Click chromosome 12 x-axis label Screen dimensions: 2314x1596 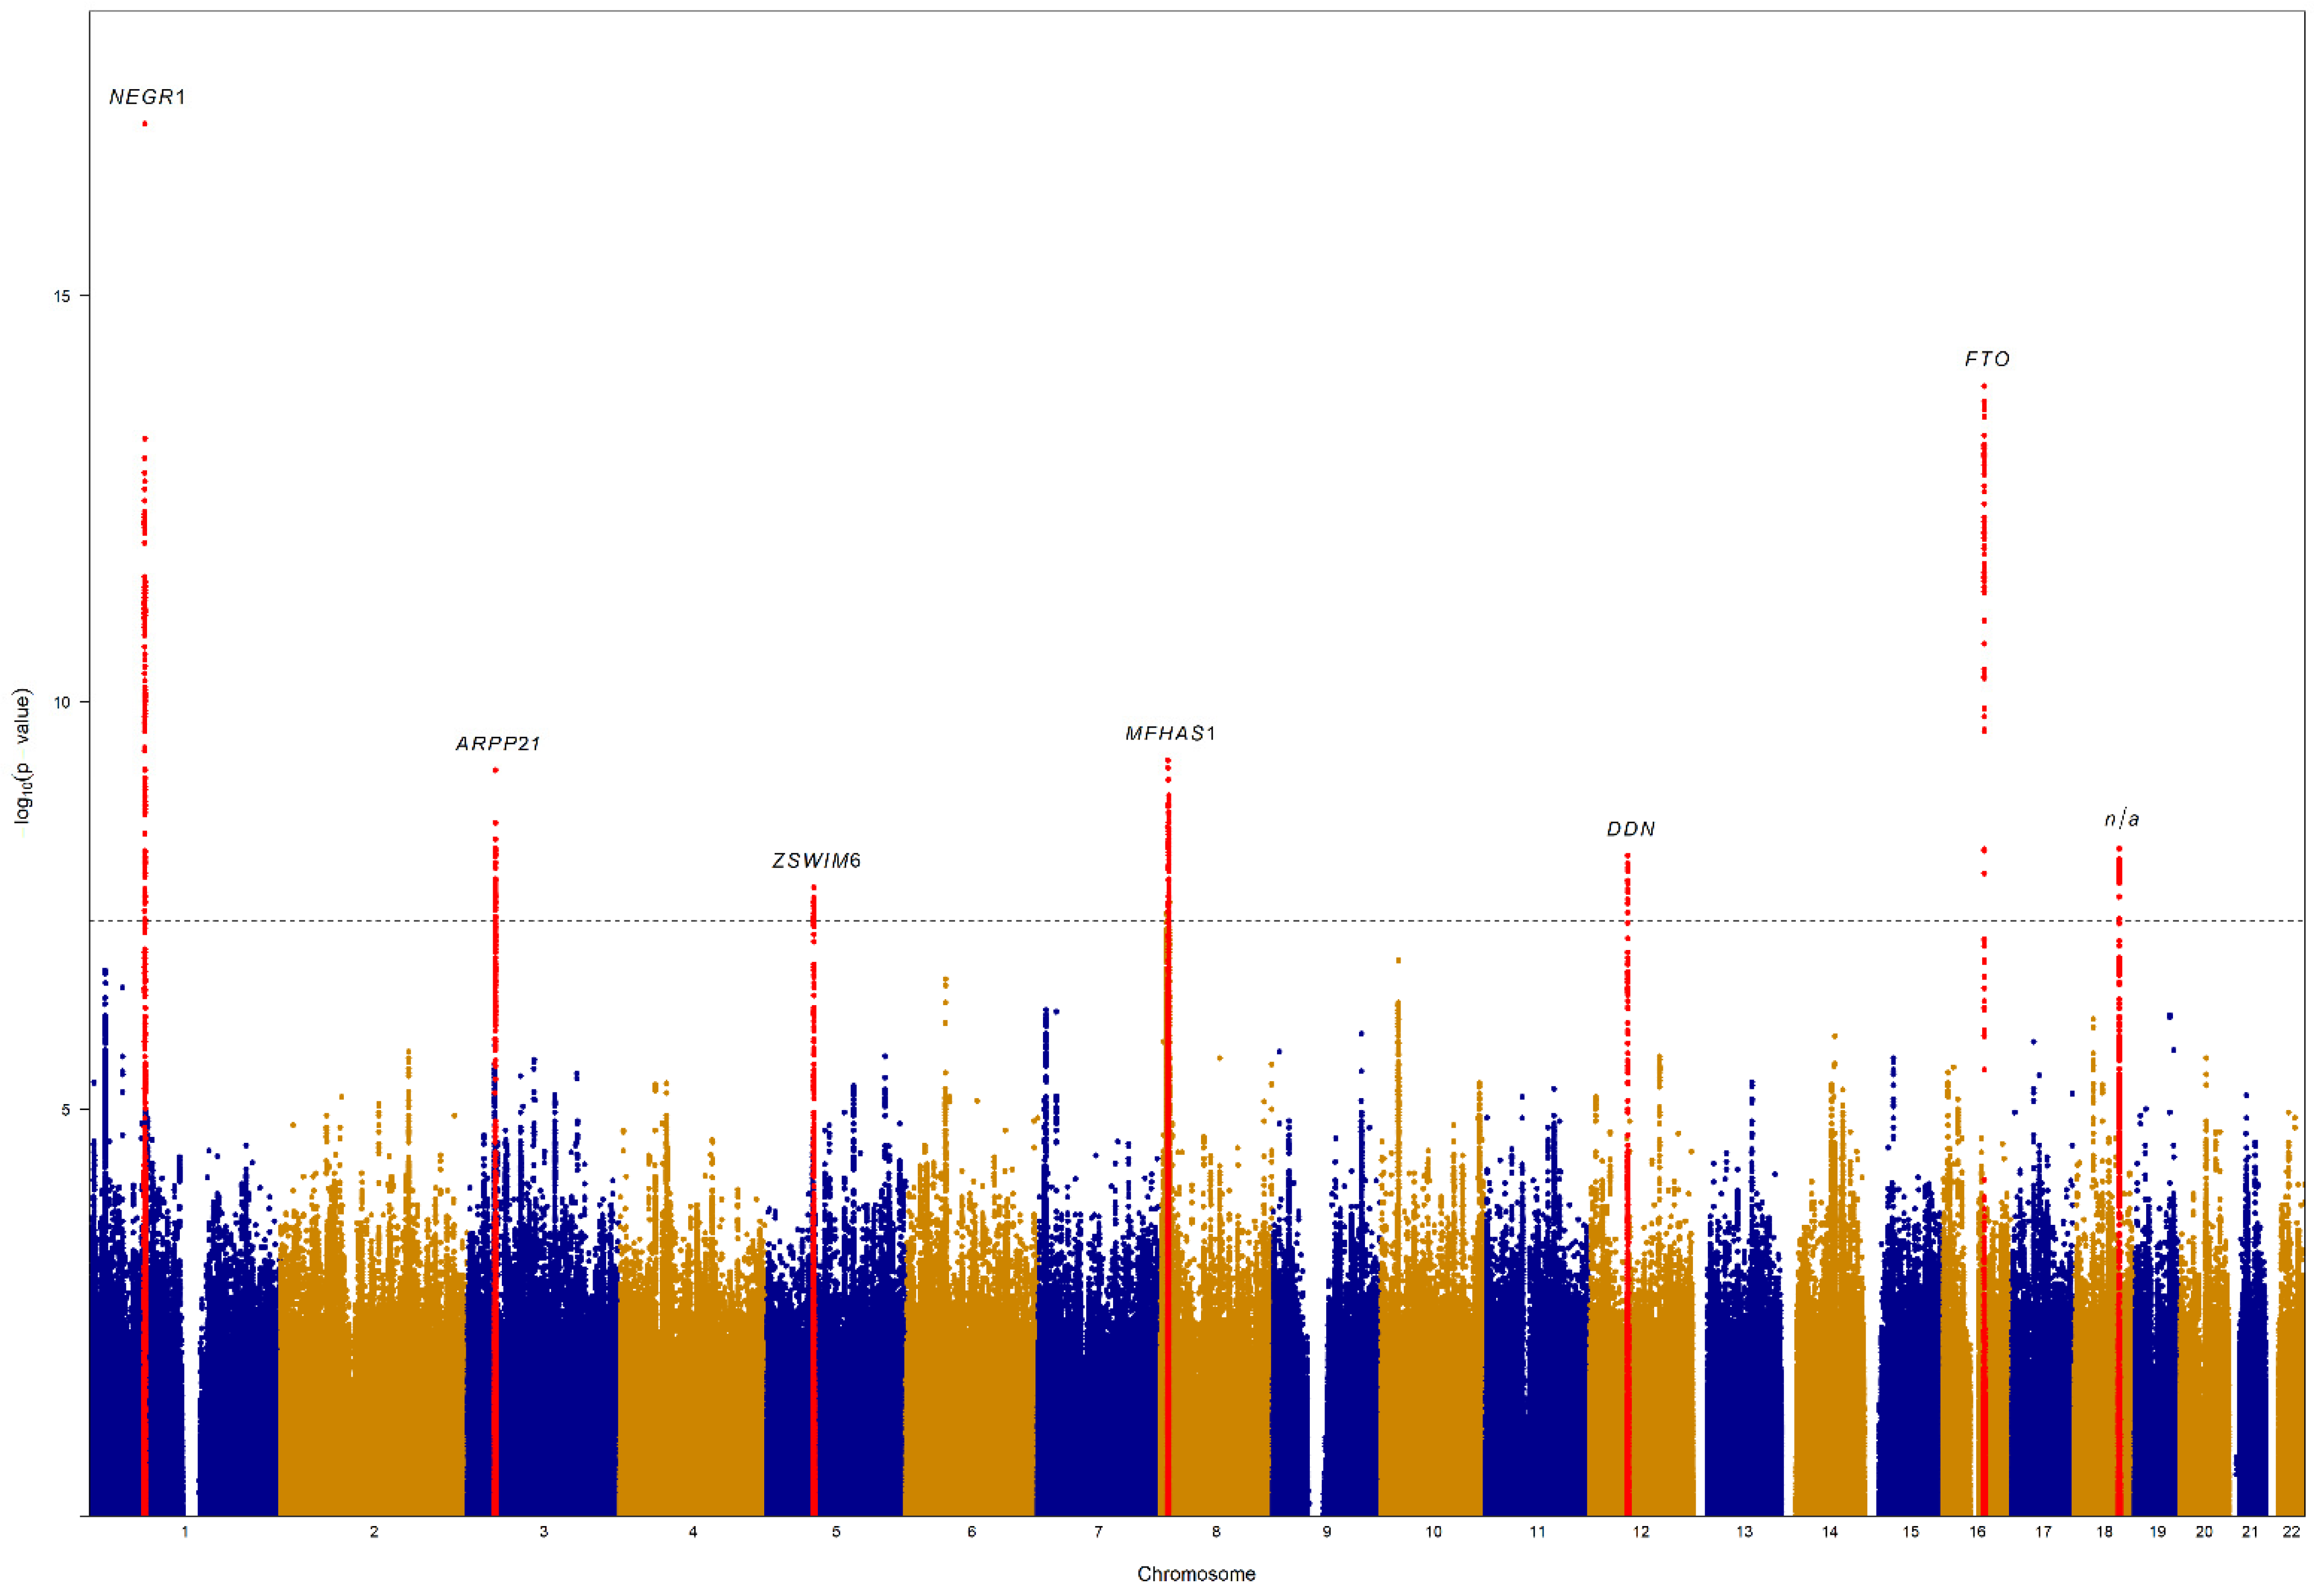tap(1641, 1531)
